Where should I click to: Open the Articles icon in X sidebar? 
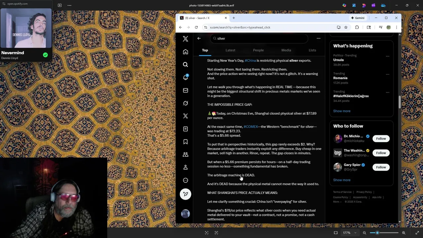point(185,129)
